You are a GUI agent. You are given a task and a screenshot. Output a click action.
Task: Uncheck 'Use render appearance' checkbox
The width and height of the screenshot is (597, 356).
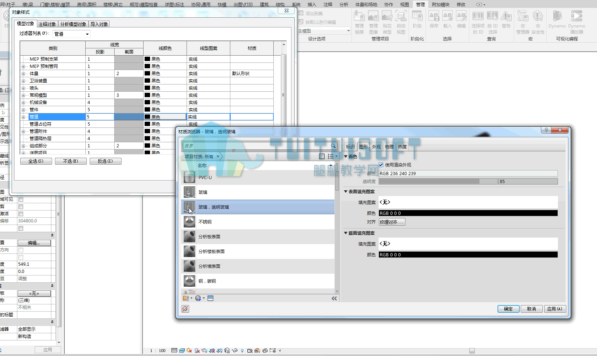coord(381,165)
